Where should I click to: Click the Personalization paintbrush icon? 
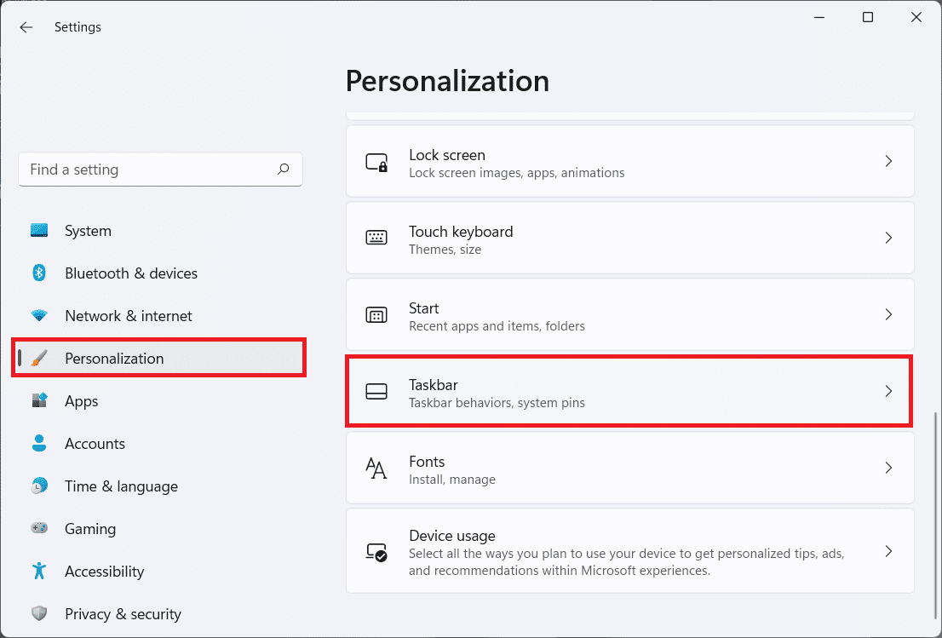click(x=39, y=358)
